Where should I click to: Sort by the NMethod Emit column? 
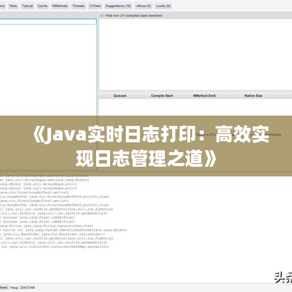click(204, 96)
